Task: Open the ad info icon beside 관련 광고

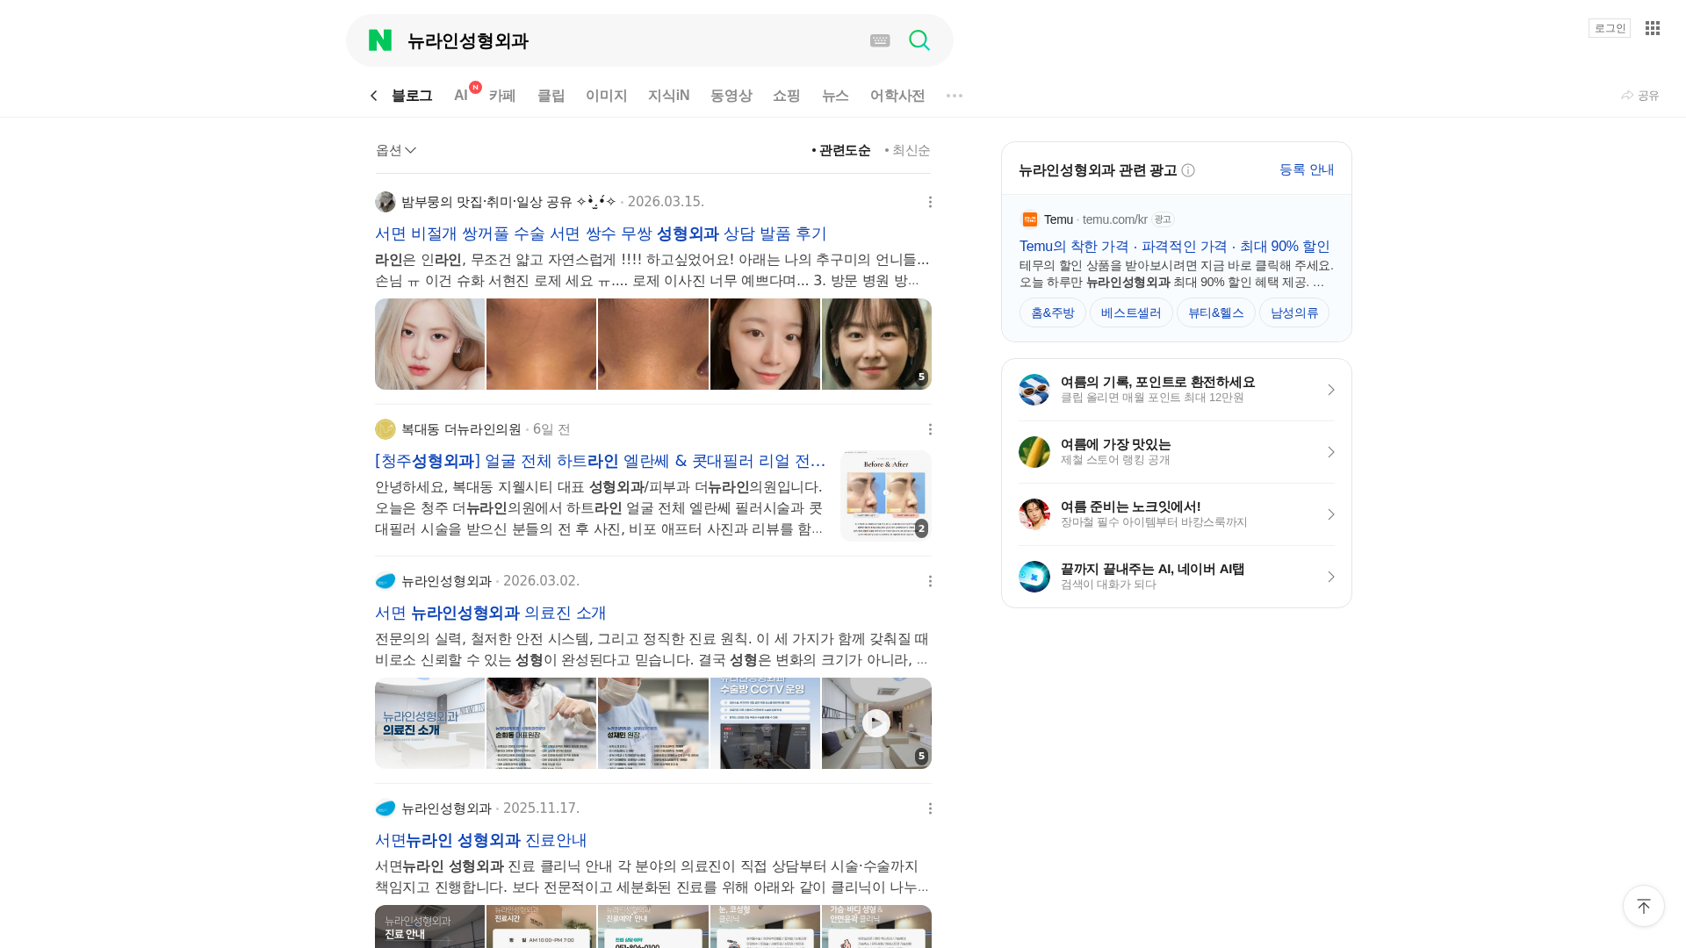Action: point(1188,170)
